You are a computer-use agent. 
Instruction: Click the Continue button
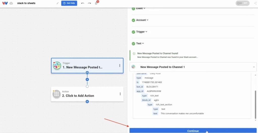coord(193,131)
